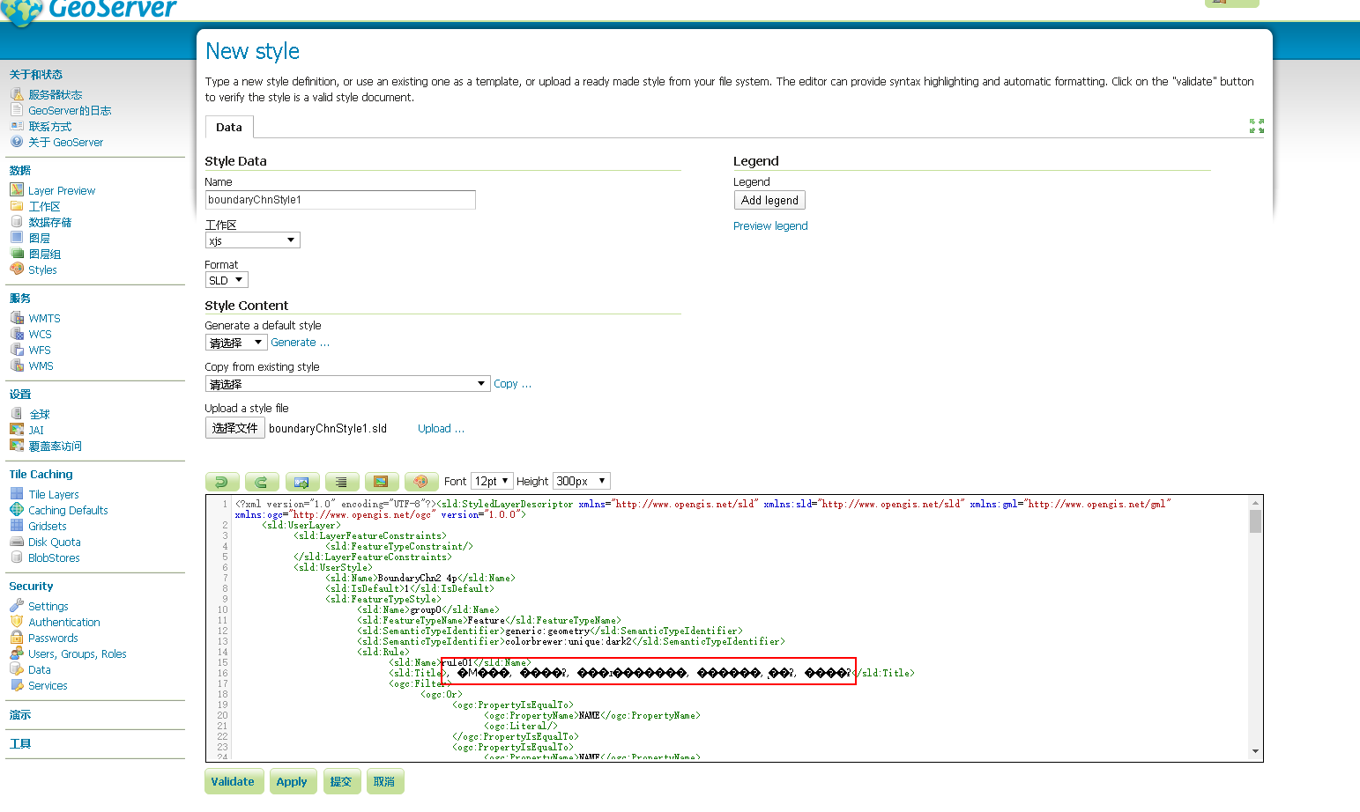
Task: Open the Generate a default style dropdown
Action: (x=236, y=343)
